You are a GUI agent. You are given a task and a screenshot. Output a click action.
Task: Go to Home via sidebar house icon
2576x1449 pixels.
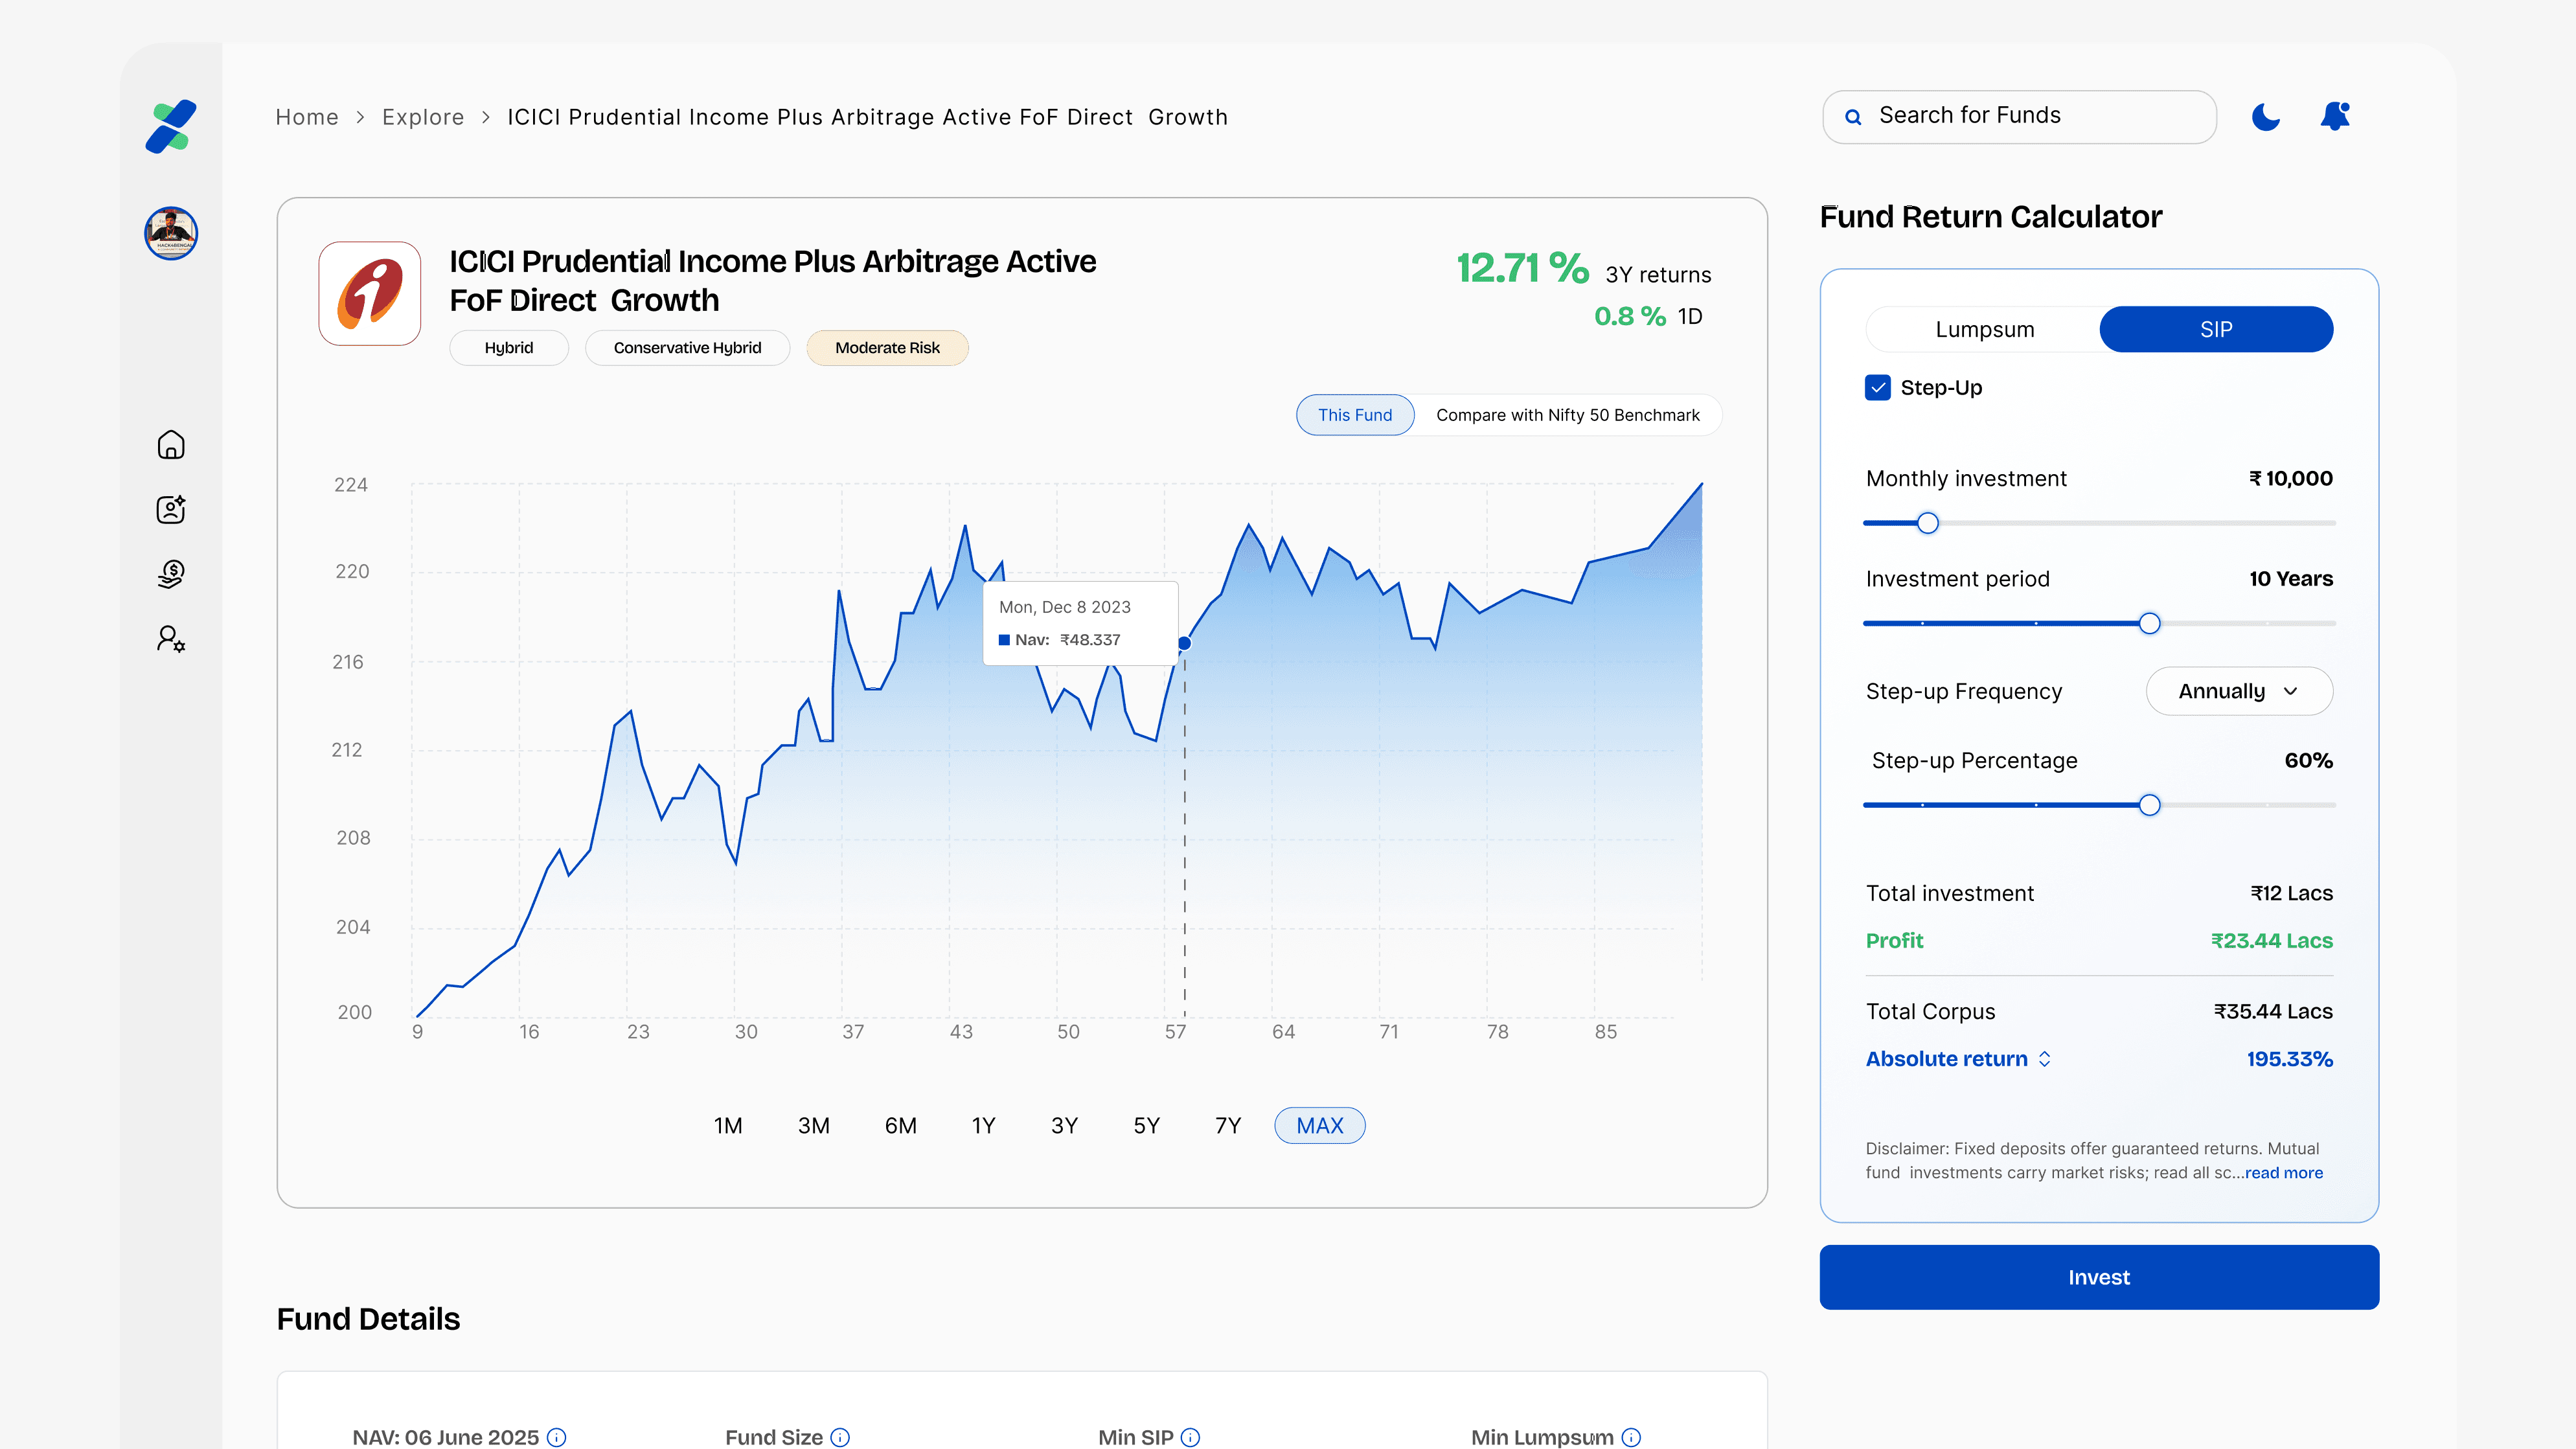tap(171, 445)
